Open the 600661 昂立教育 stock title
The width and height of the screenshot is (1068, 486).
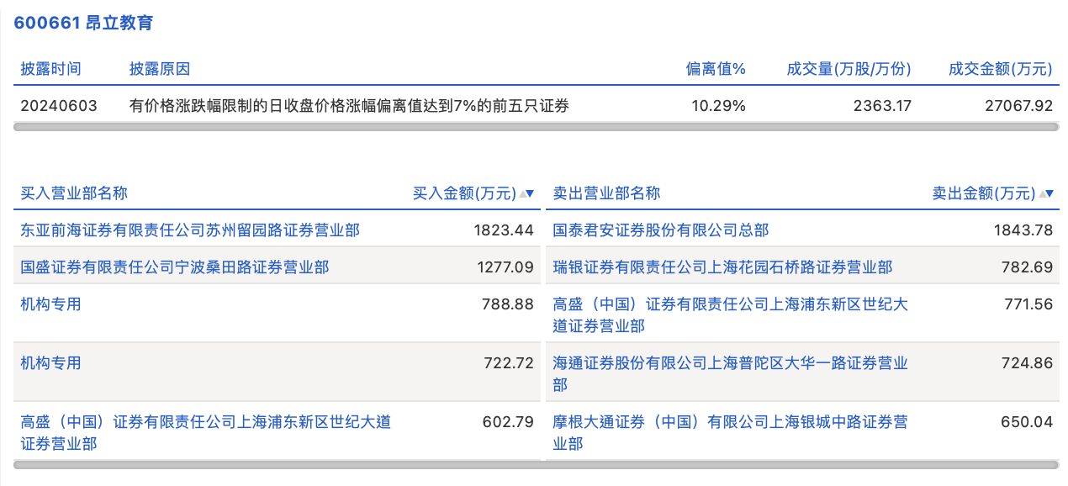[83, 23]
